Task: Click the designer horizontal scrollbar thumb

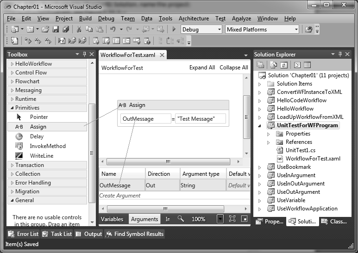Action: tap(168, 161)
